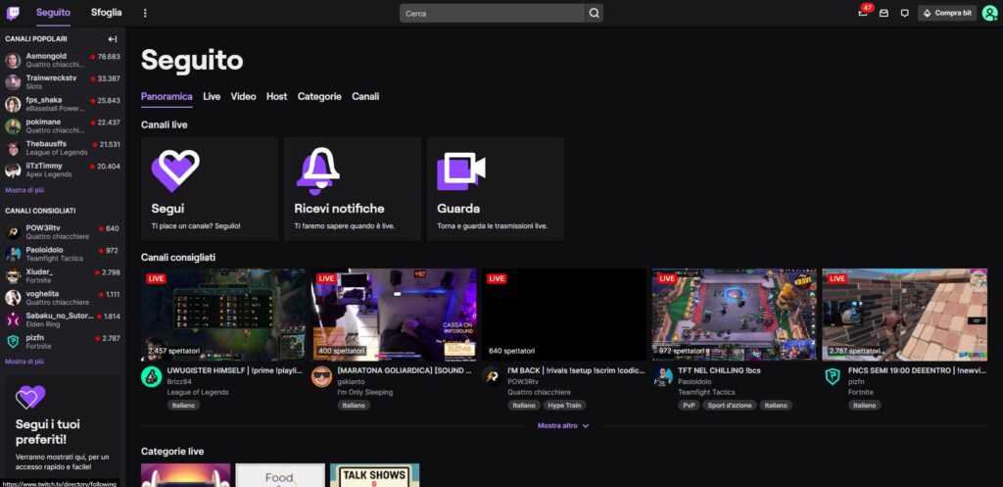This screenshot has width=1003, height=487.
Task: Select the Categorie tab
Action: click(x=319, y=97)
